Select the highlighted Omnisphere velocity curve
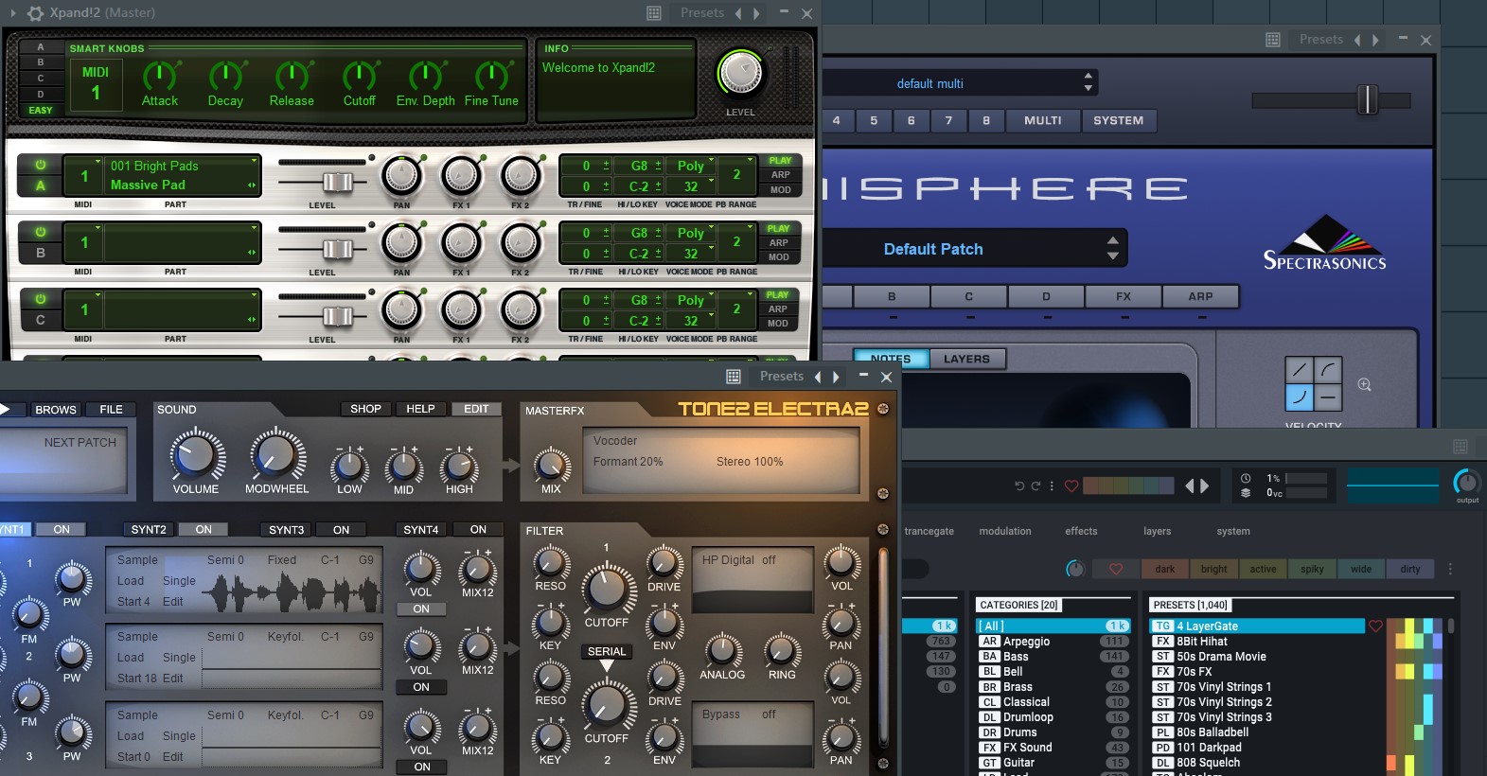1487x776 pixels. 1300,397
